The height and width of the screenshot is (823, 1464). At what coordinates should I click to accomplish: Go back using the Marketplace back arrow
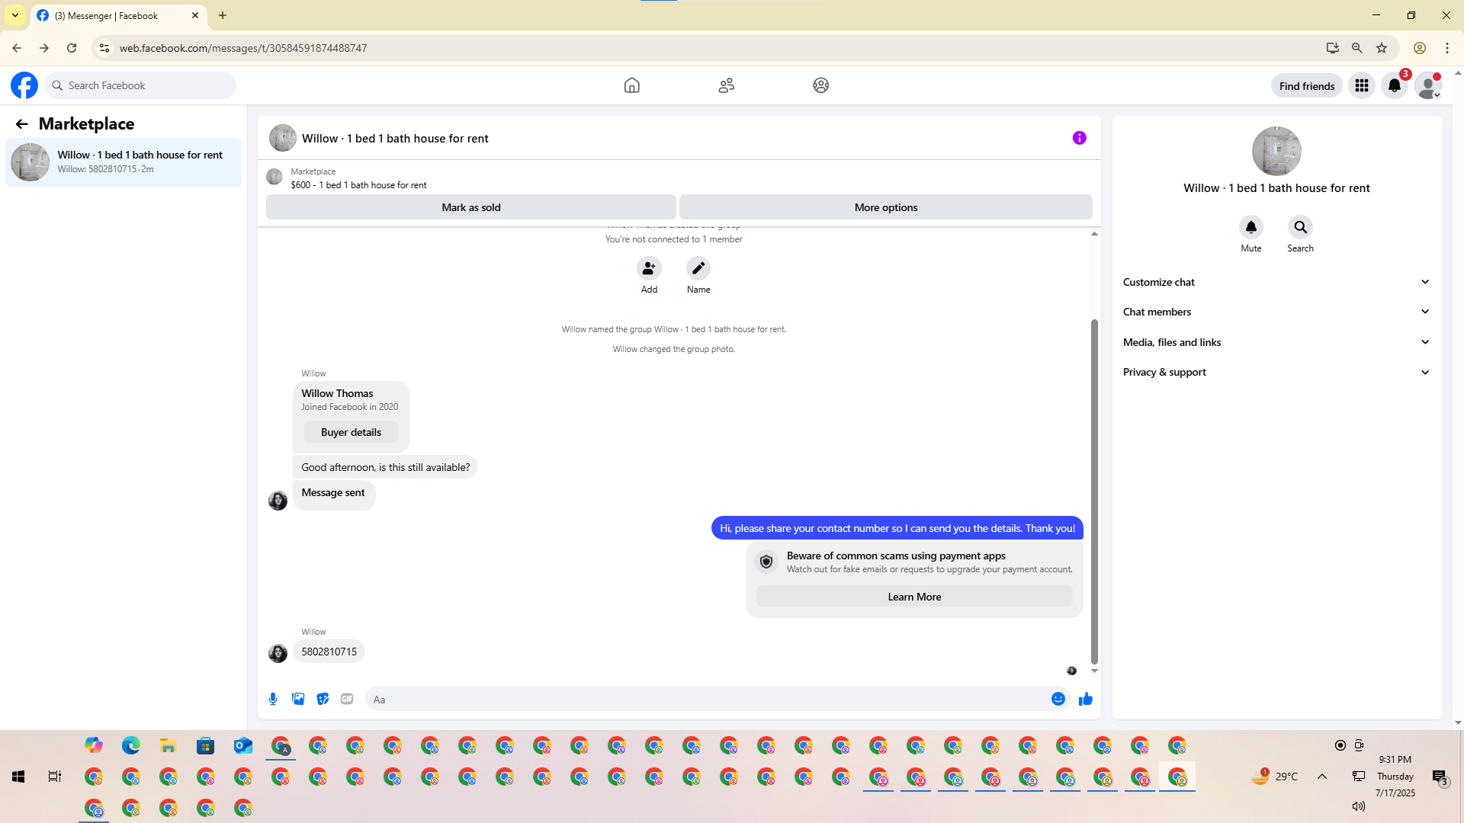tap(21, 123)
